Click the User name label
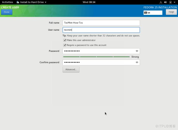Viewport: 178px width, 130px height. click(54, 30)
